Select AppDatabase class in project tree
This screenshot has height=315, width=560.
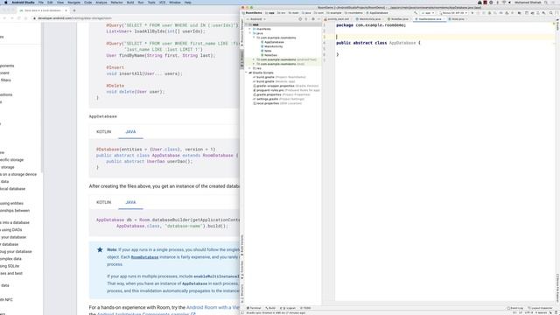click(274, 42)
